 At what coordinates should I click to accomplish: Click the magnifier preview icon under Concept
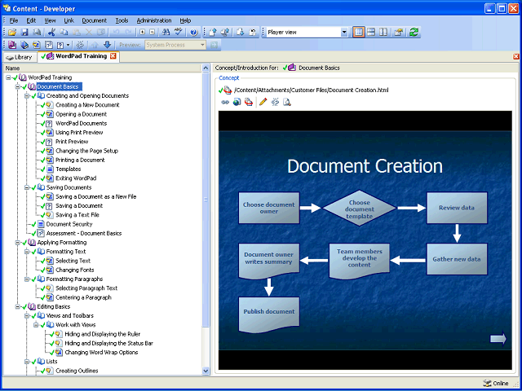[x=287, y=102]
